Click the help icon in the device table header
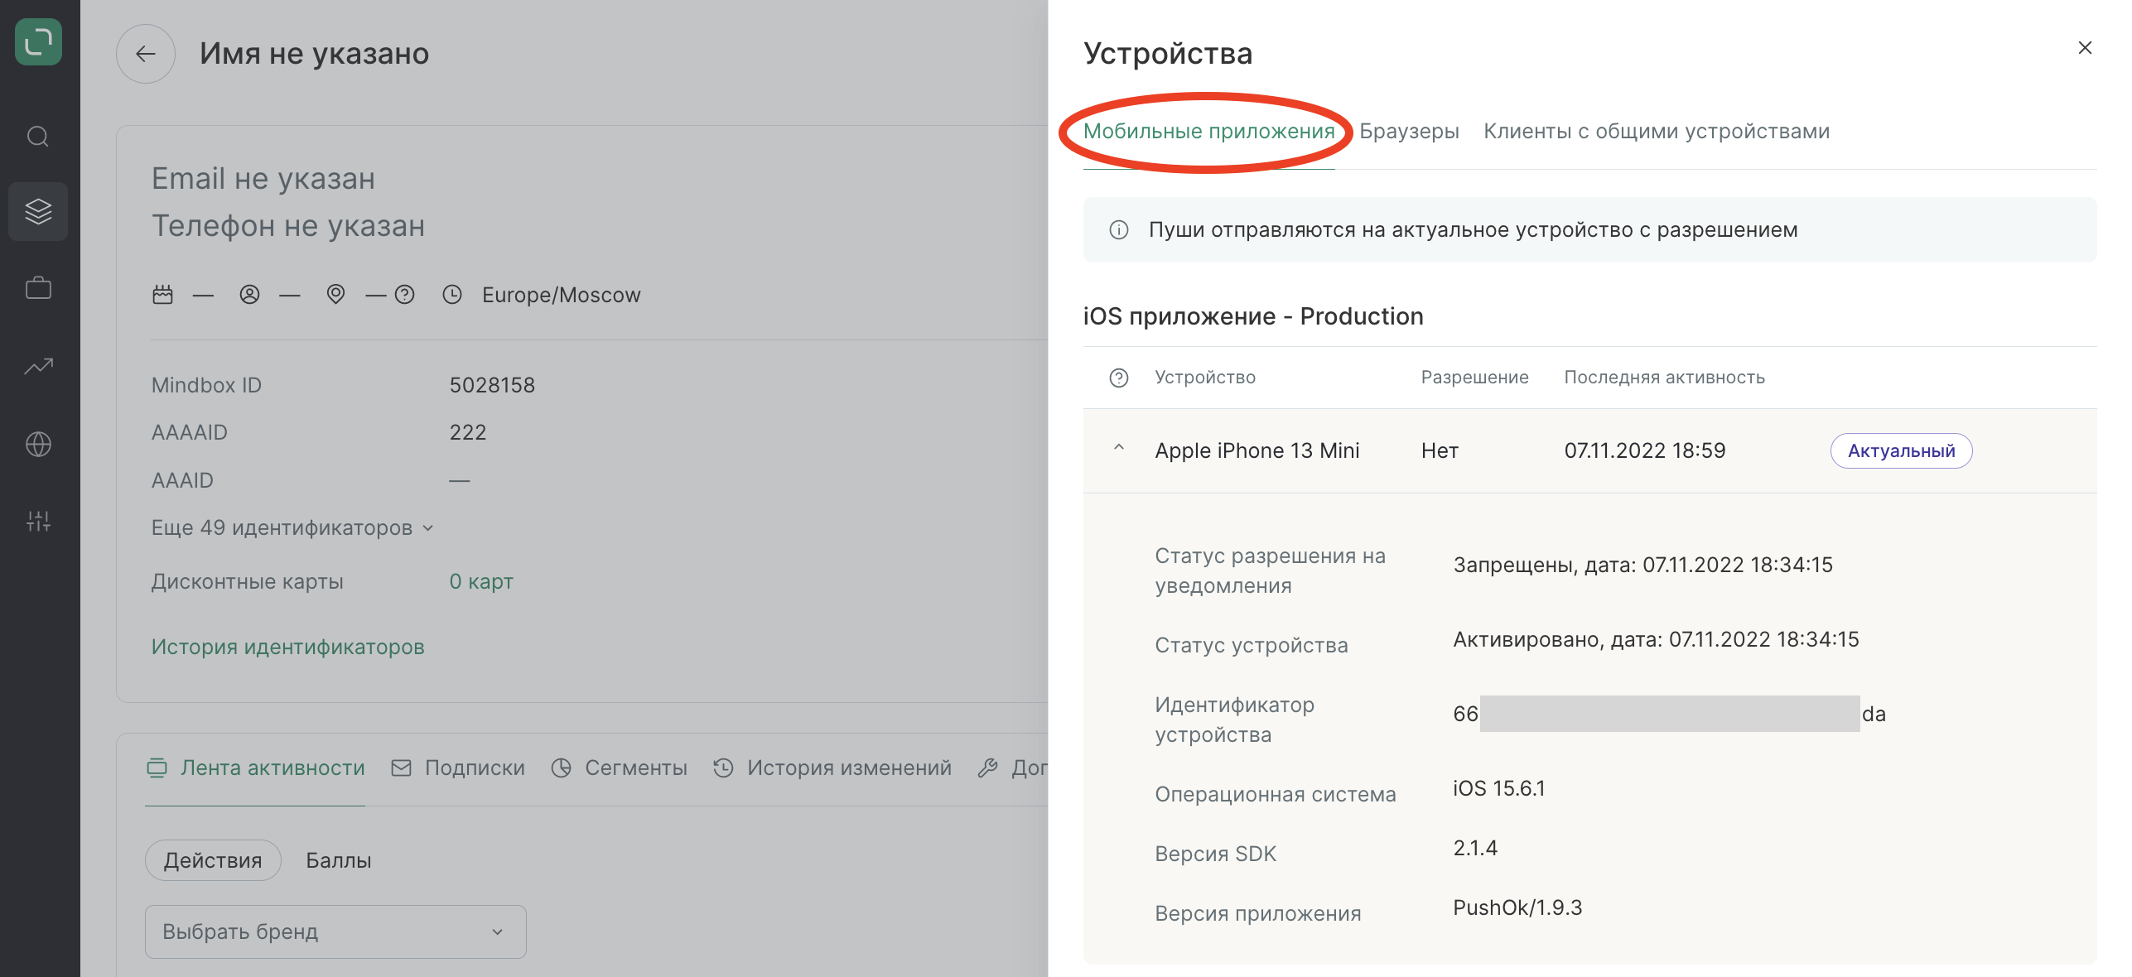Viewport: 2132px width, 977px height. click(1119, 378)
